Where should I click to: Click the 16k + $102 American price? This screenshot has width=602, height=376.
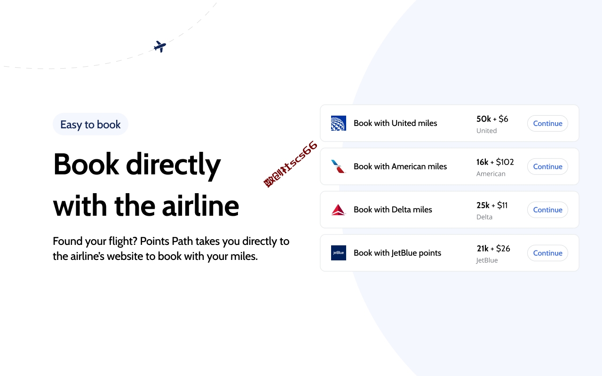click(x=495, y=162)
